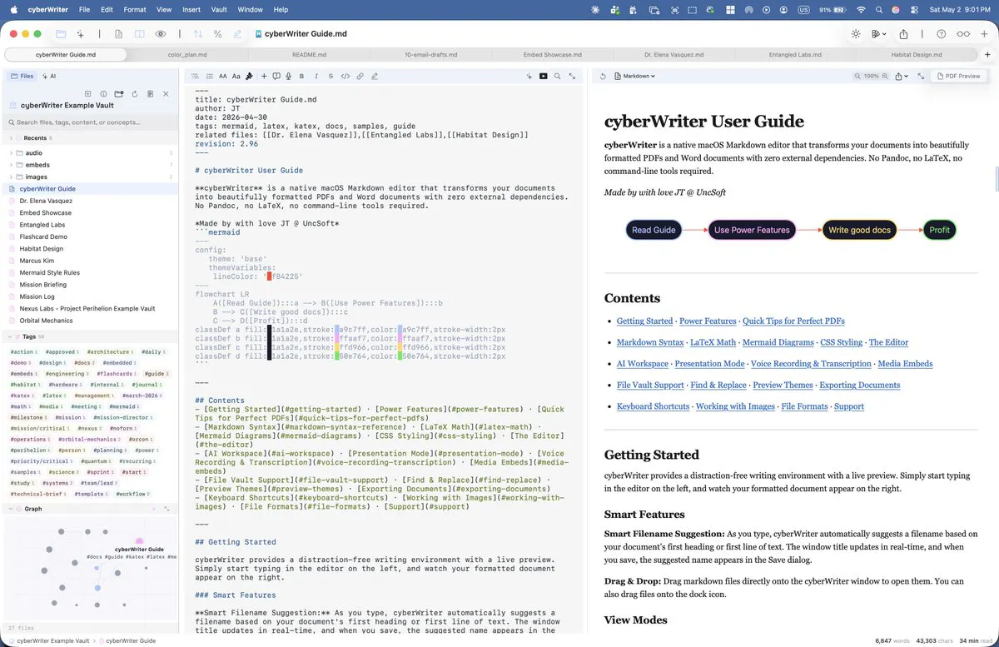Screen dimensions: 999x647
Task: Switch to the color_plan.md tab
Action: point(186,54)
